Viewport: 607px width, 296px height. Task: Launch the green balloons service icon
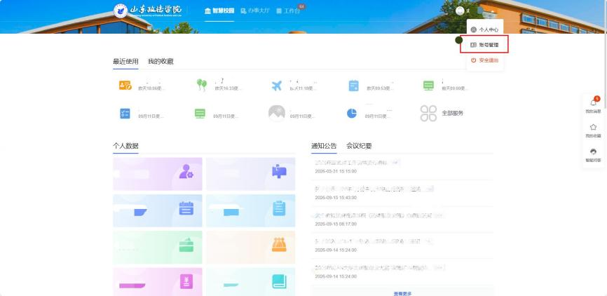pyautogui.click(x=202, y=86)
